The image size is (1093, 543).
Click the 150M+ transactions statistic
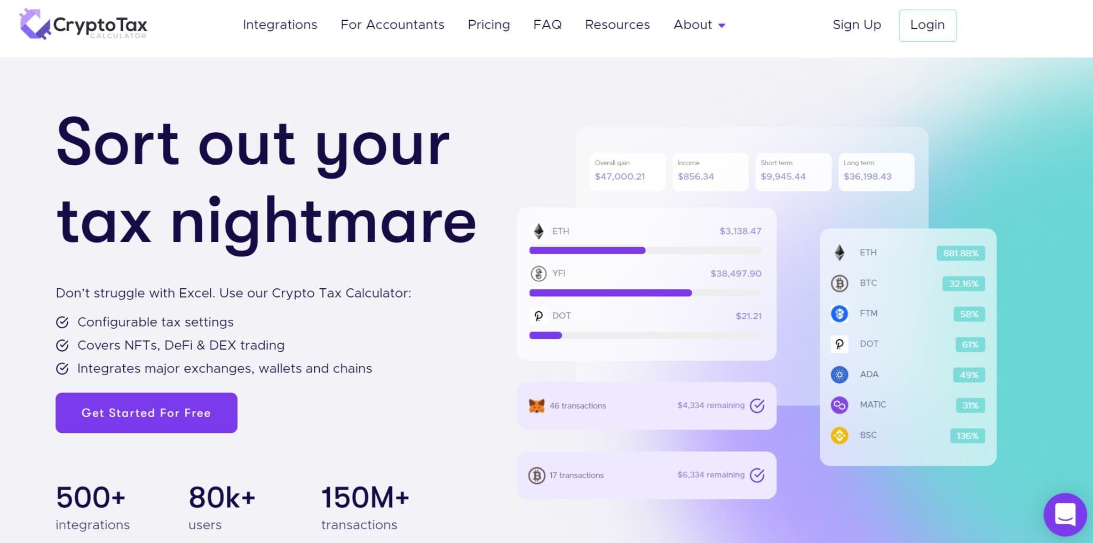pos(365,507)
